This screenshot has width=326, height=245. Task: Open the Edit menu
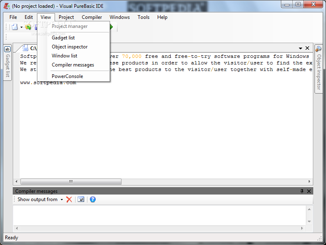point(29,17)
